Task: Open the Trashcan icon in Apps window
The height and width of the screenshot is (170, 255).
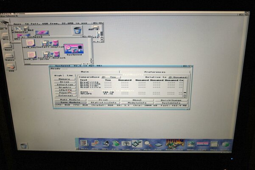Action: pos(77,30)
